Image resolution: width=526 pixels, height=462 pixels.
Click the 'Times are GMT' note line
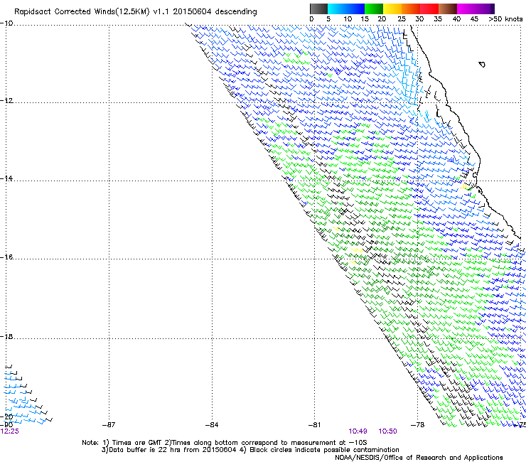[224, 443]
